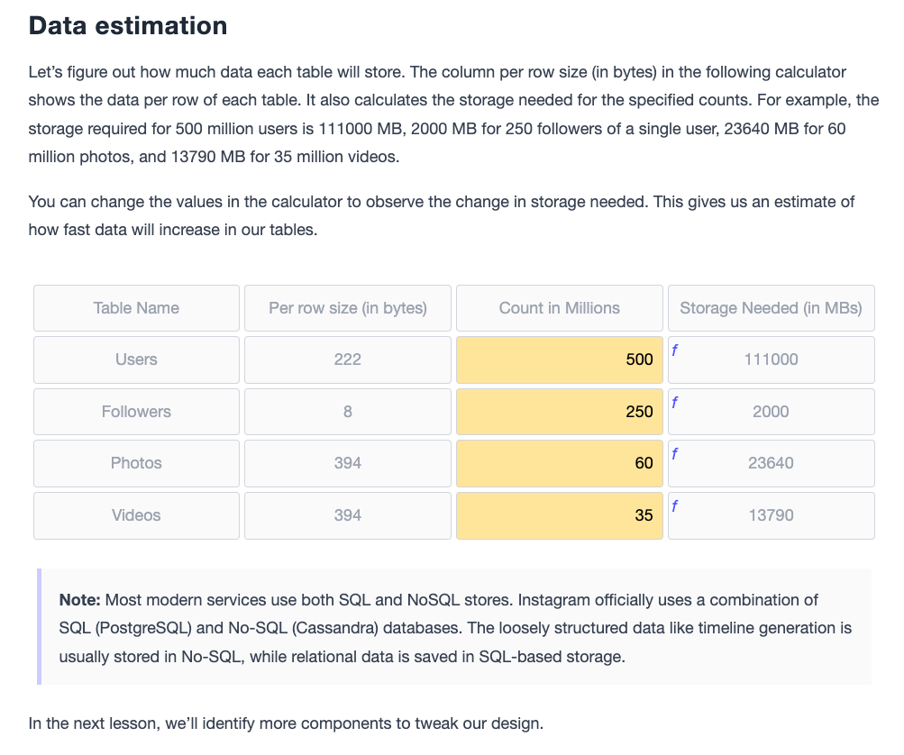Image resolution: width=904 pixels, height=755 pixels.
Task: Select the Table Name column header
Action: [x=136, y=308]
